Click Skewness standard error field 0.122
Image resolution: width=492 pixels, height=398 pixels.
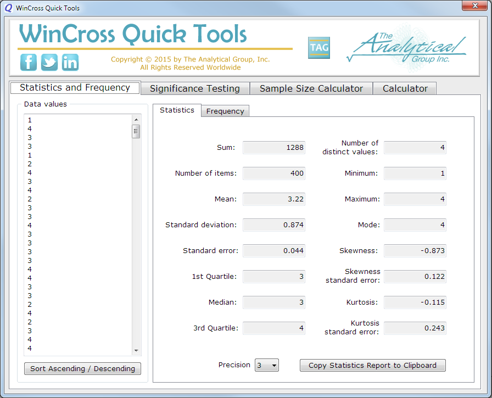click(415, 277)
